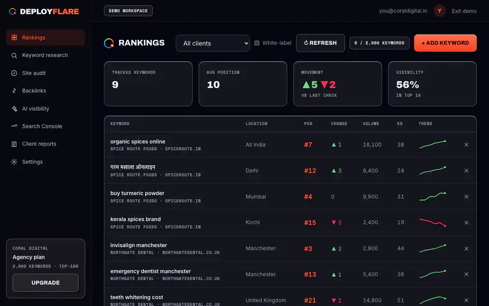Click the you@coraldigital.in account email
The height and width of the screenshot is (306, 489).
click(x=403, y=11)
